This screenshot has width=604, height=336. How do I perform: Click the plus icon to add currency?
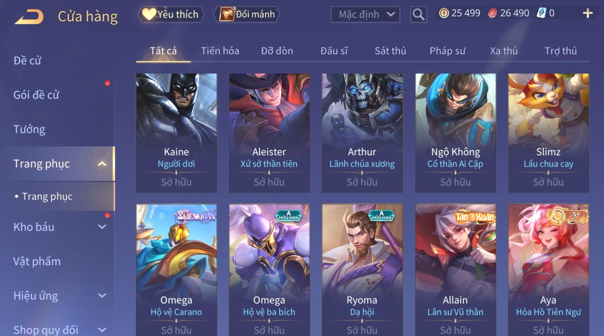(x=588, y=13)
